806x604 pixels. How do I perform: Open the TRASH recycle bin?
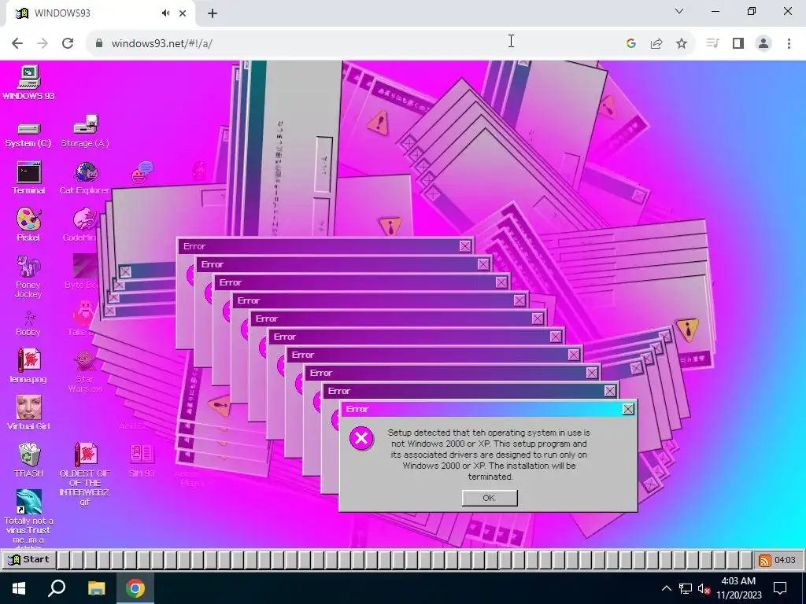pyautogui.click(x=29, y=459)
